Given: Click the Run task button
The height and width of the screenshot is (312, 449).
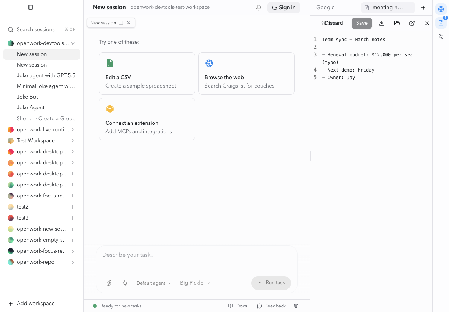Looking at the screenshot, I should (271, 283).
